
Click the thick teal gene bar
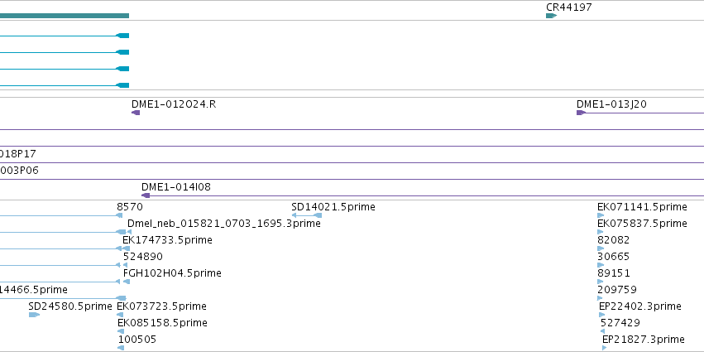65,16
